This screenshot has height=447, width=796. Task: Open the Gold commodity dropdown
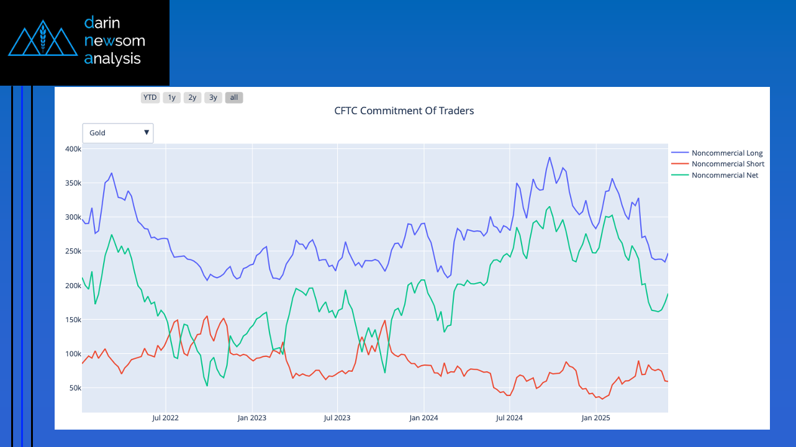click(x=117, y=133)
